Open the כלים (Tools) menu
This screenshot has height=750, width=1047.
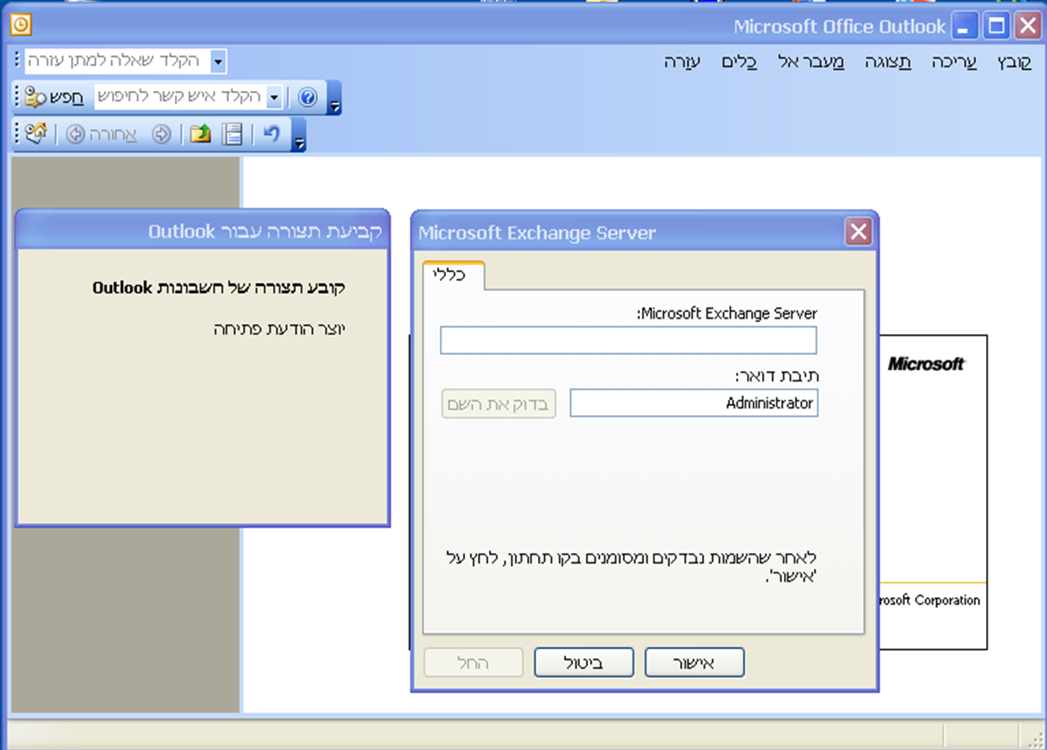pyautogui.click(x=739, y=62)
